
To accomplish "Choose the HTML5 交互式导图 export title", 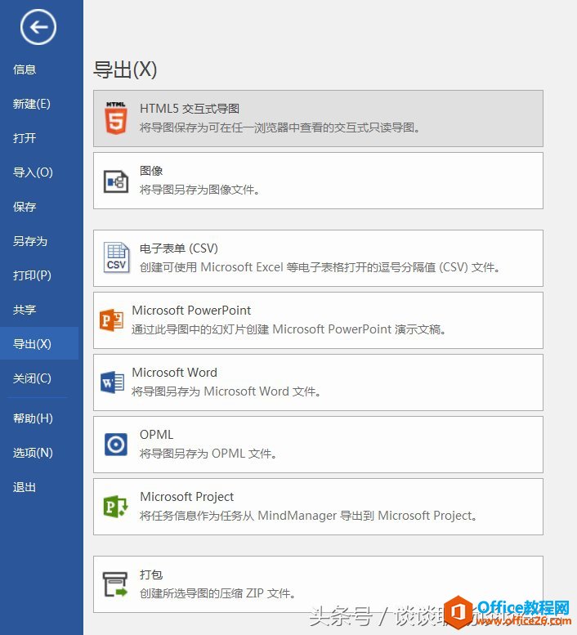I will pyautogui.click(x=190, y=109).
